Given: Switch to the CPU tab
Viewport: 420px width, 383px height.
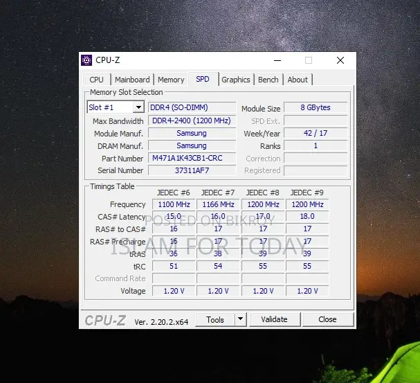Looking at the screenshot, I should pyautogui.click(x=96, y=80).
